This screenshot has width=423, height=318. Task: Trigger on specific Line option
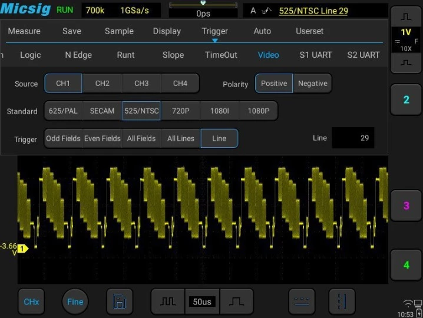point(219,138)
